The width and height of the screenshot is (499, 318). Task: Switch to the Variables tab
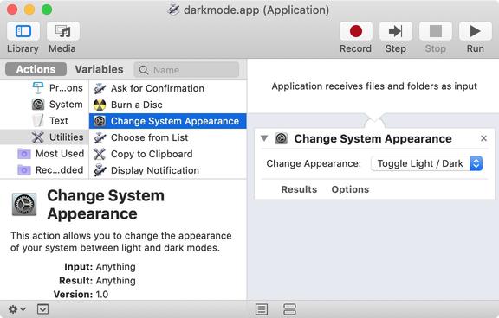(99, 69)
